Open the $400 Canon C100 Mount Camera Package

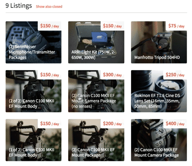tap(159, 140)
